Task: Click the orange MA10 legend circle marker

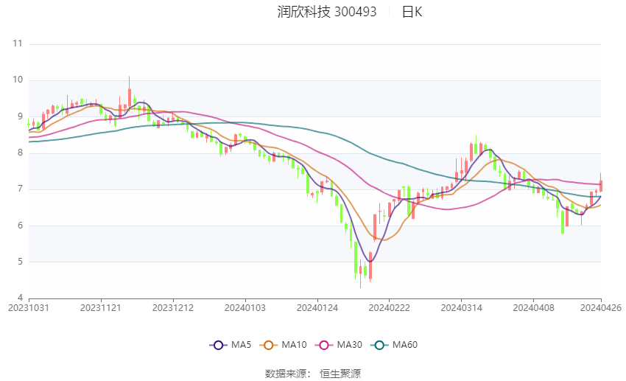Action: click(269, 345)
